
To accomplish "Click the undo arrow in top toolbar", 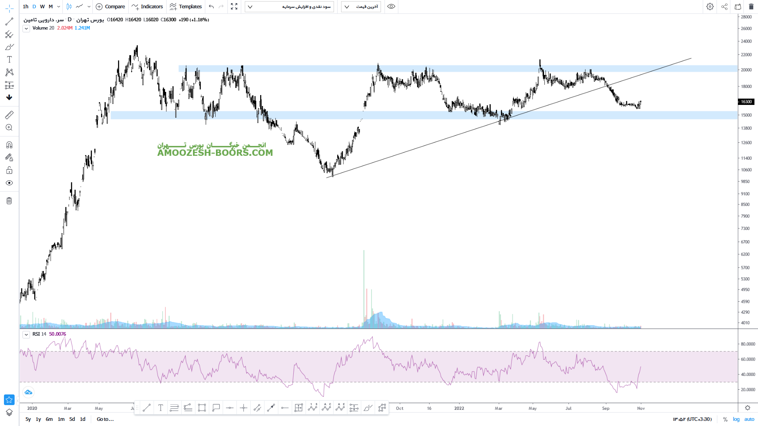I will coord(211,7).
